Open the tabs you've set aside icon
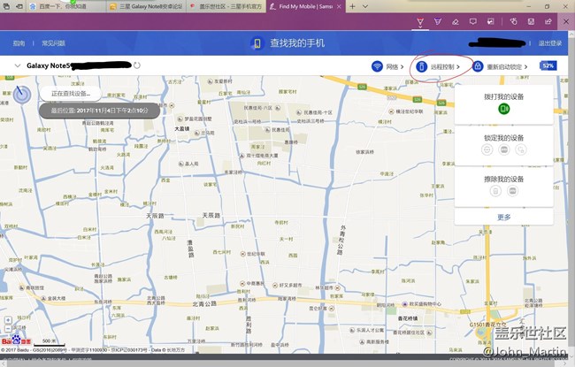 [x=6, y=6]
